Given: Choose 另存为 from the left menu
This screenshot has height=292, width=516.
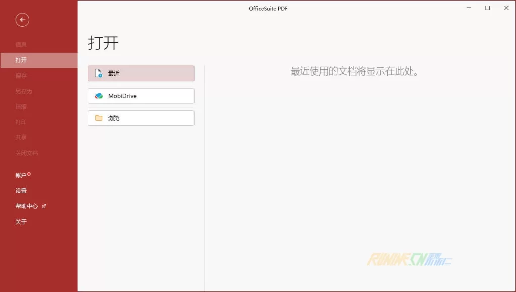Looking at the screenshot, I should [23, 92].
